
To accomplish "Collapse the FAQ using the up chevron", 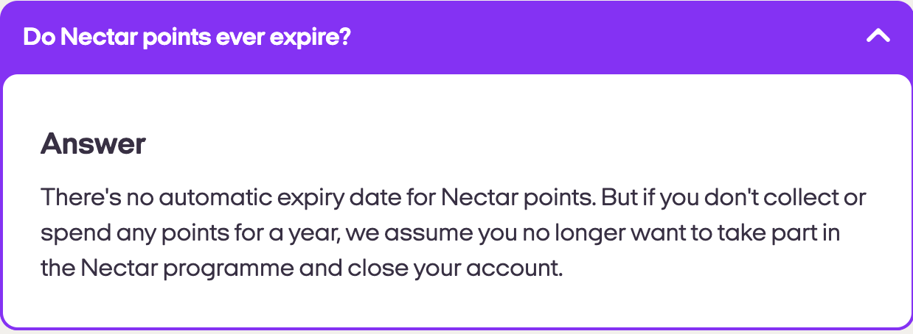I will pyautogui.click(x=878, y=35).
